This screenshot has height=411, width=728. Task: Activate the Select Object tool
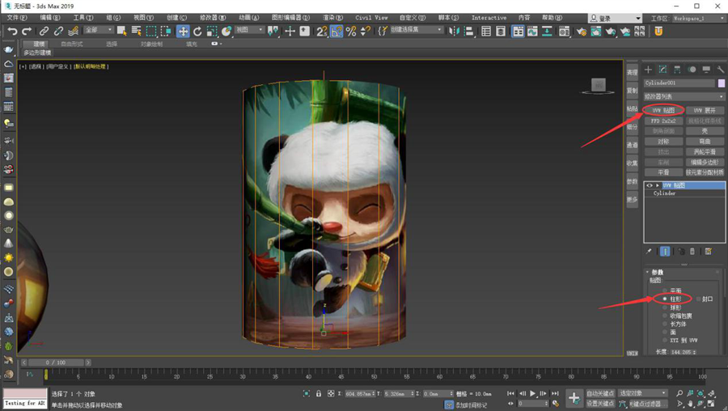[x=121, y=31]
